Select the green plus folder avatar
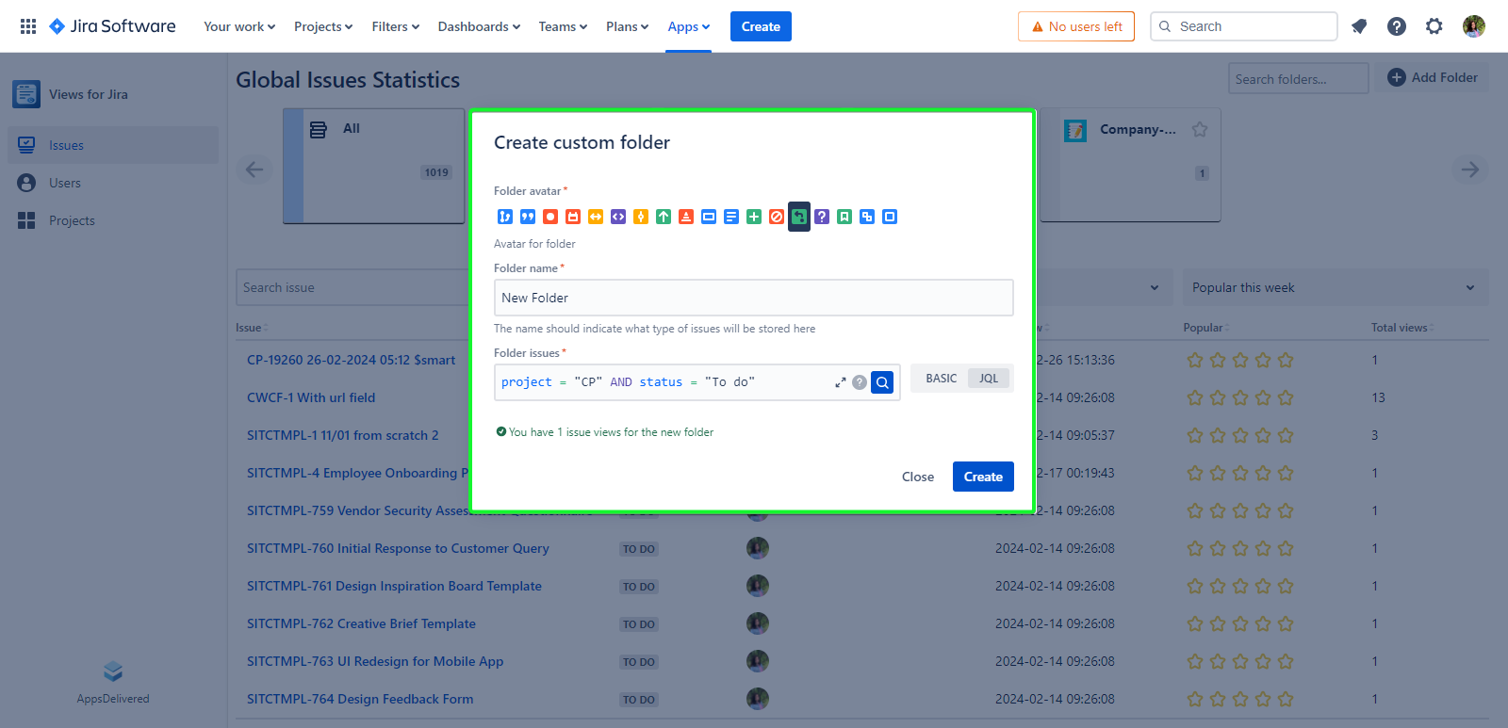This screenshot has width=1508, height=728. coord(754,217)
